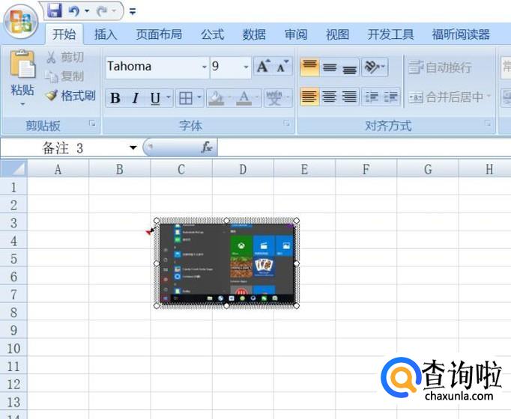
Task: Open the Office button menu
Action: 21,22
